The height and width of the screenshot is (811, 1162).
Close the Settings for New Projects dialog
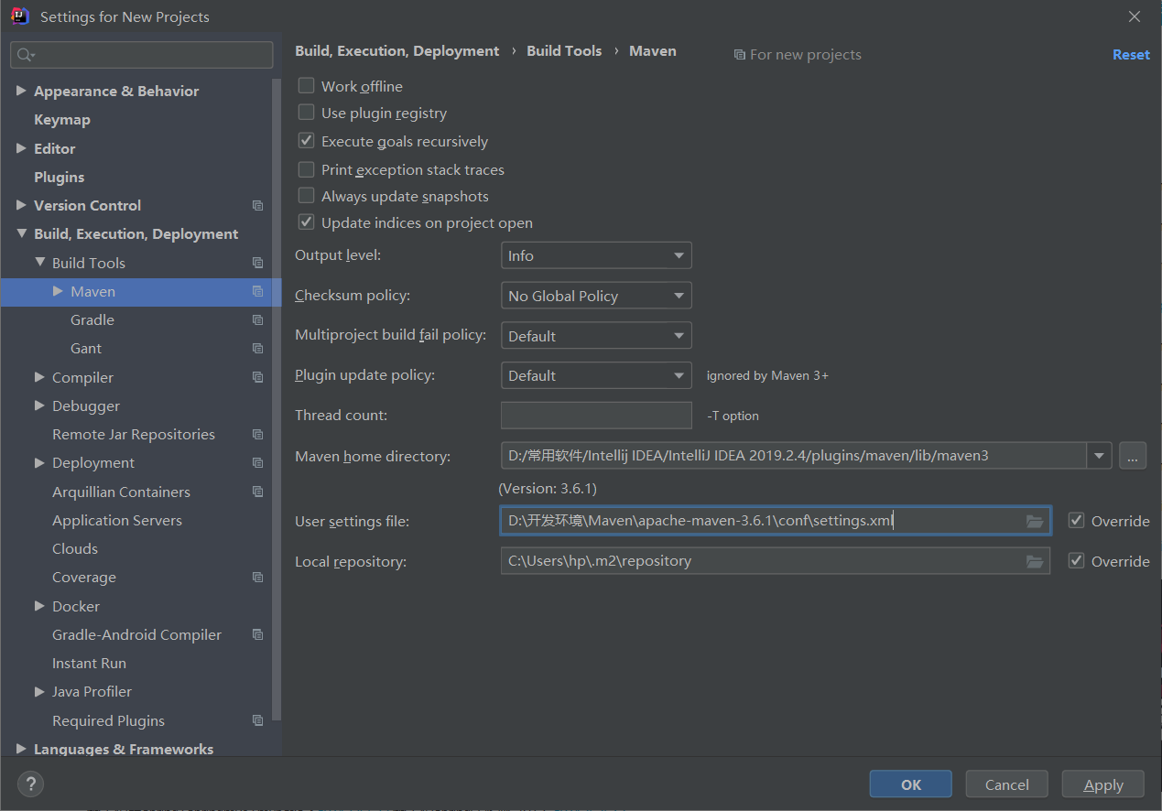[1135, 16]
